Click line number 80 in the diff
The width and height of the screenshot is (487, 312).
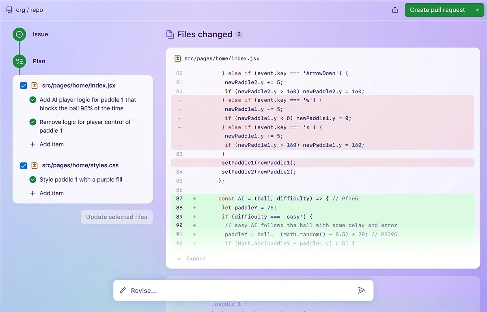pyautogui.click(x=179, y=73)
